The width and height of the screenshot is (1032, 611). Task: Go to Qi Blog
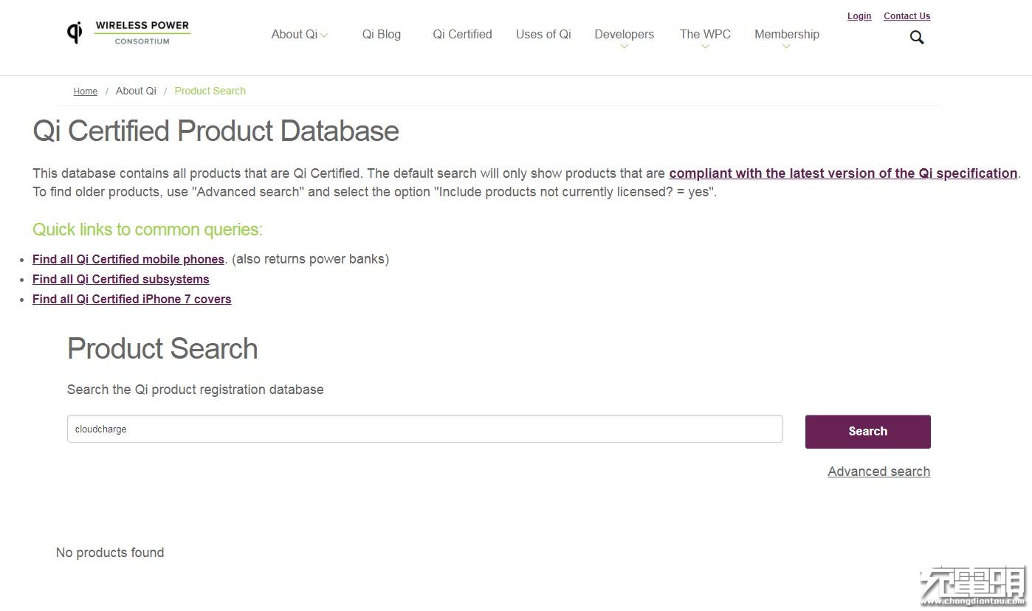pos(382,34)
